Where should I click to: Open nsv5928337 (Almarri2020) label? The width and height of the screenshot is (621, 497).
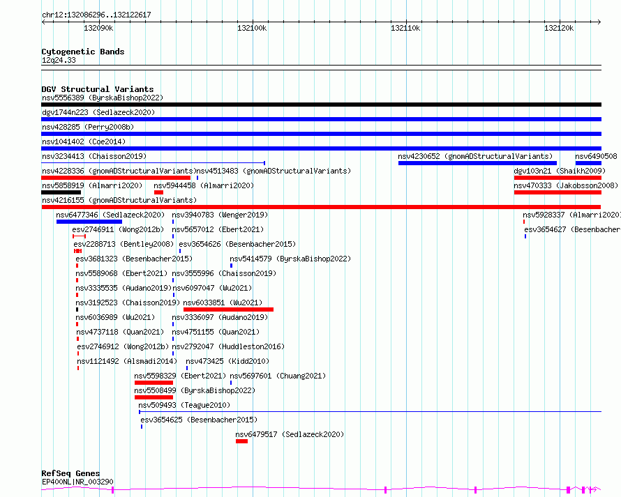571,215
